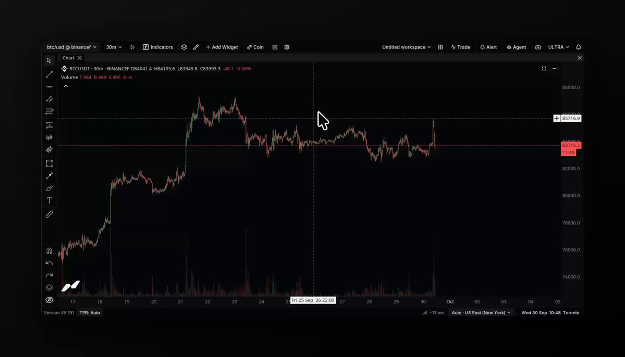Open the Trade panel
This screenshot has width=625, height=357.
tap(460, 47)
